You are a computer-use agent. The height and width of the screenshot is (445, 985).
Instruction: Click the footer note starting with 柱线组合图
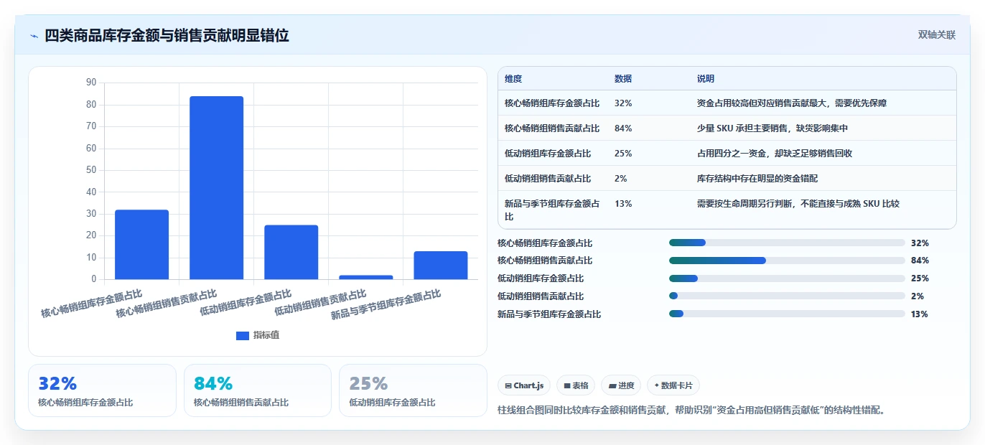[x=691, y=411]
